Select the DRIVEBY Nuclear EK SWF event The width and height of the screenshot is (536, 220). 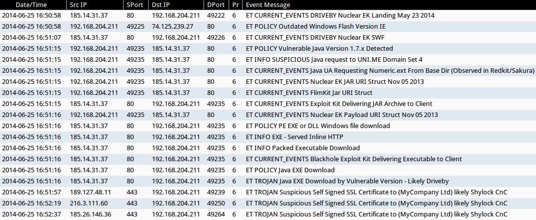point(327,38)
